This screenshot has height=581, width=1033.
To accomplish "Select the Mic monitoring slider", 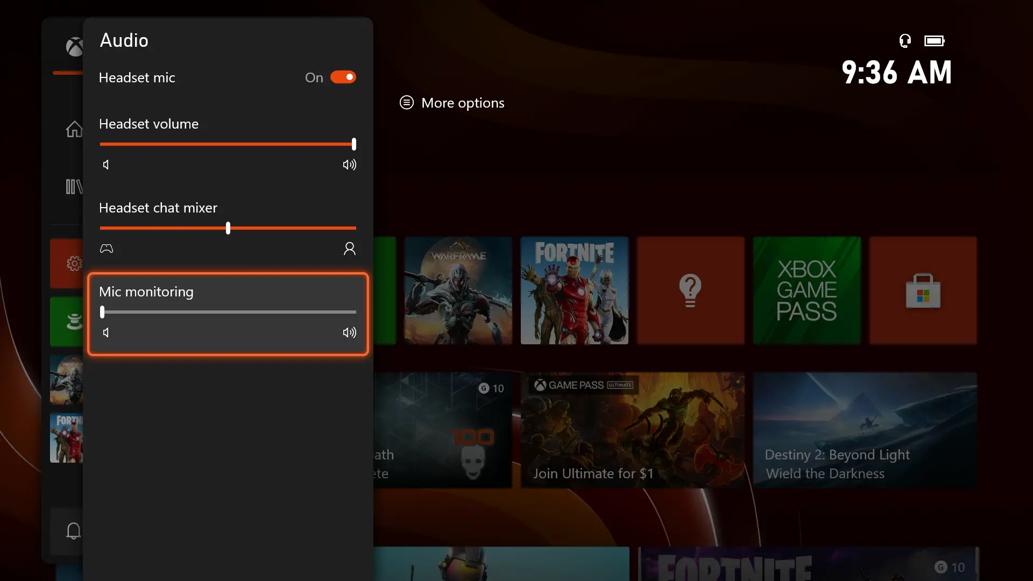I will (228, 312).
